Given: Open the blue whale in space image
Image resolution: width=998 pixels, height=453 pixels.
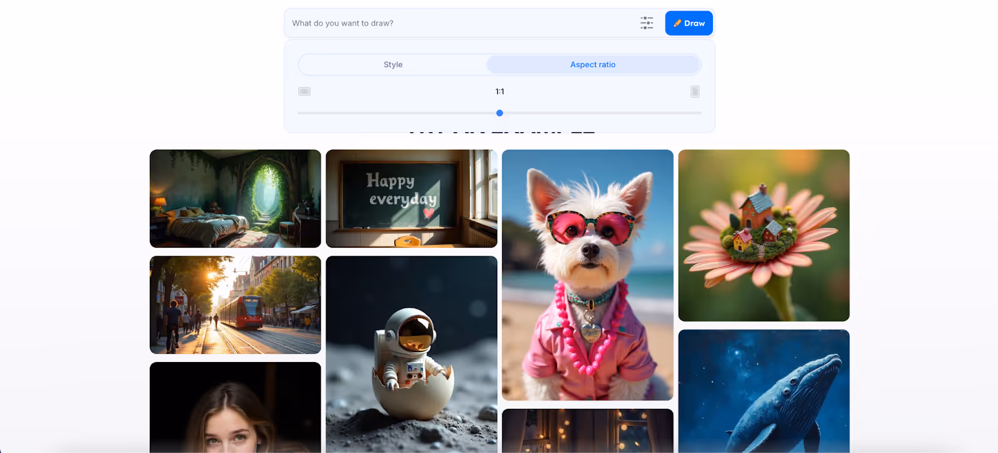Looking at the screenshot, I should [764, 391].
